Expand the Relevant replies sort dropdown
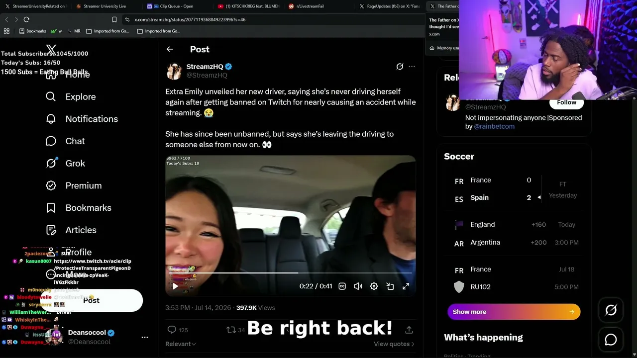 (181, 344)
